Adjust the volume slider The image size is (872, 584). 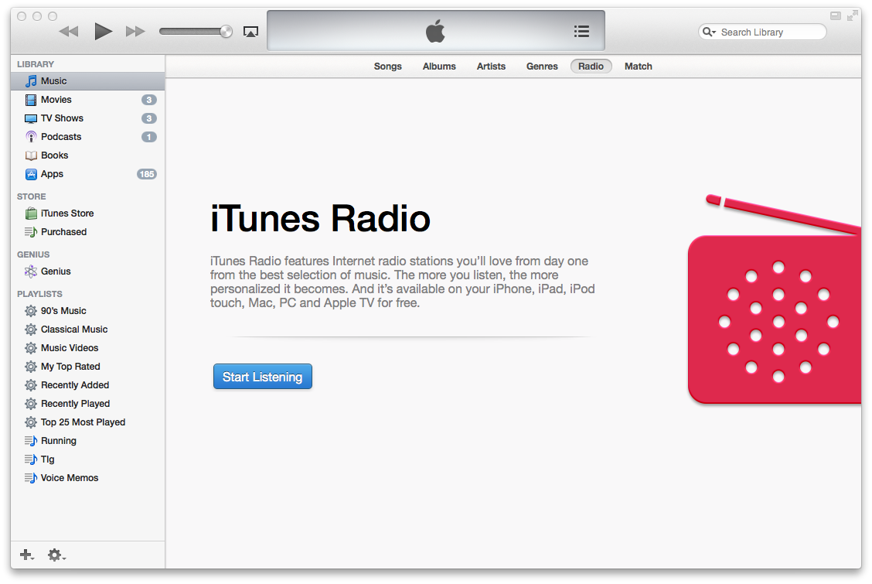click(x=196, y=31)
